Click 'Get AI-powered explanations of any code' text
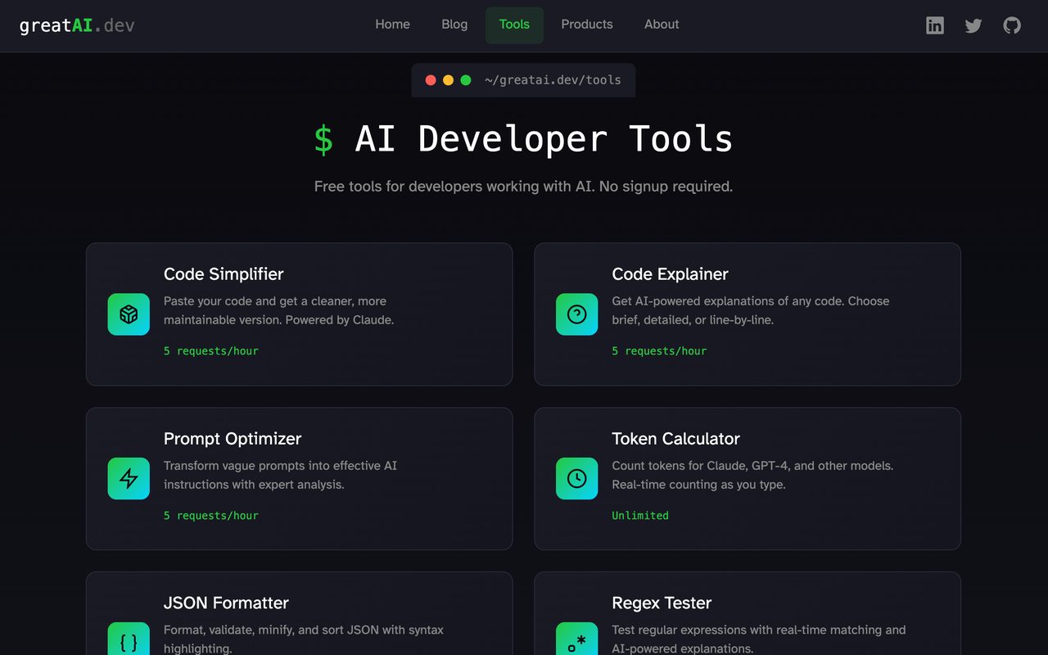This screenshot has width=1048, height=655. 751,310
